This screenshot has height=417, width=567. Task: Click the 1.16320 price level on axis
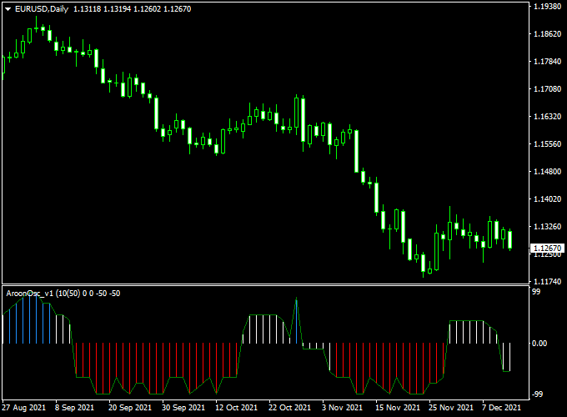[x=547, y=117]
